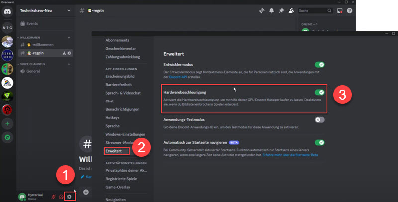Show pinned messages with the pin icon
398x202 pixels.
coord(281,10)
